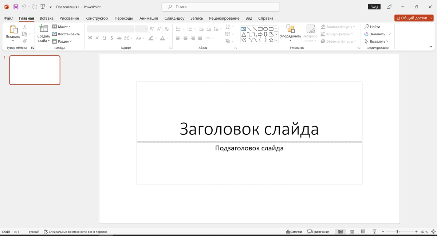
Task: Click the Найти find button
Action: tap(372, 27)
